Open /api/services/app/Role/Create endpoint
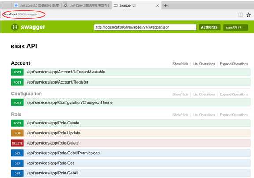 point(53,123)
